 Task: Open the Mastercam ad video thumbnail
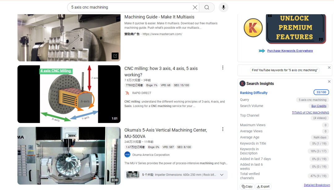pos(69,38)
